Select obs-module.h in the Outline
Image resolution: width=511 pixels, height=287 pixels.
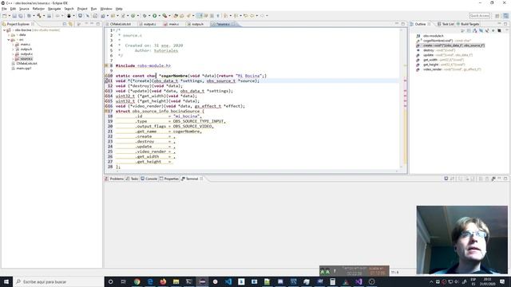[433, 36]
